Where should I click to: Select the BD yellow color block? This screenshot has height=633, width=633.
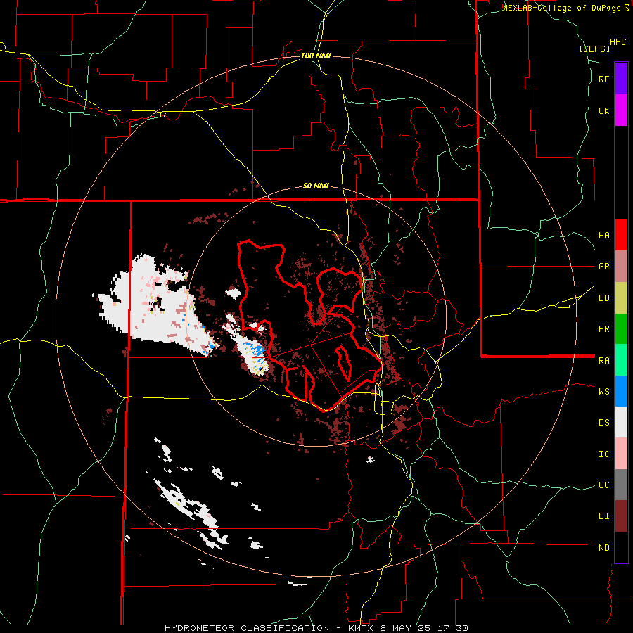click(x=621, y=298)
